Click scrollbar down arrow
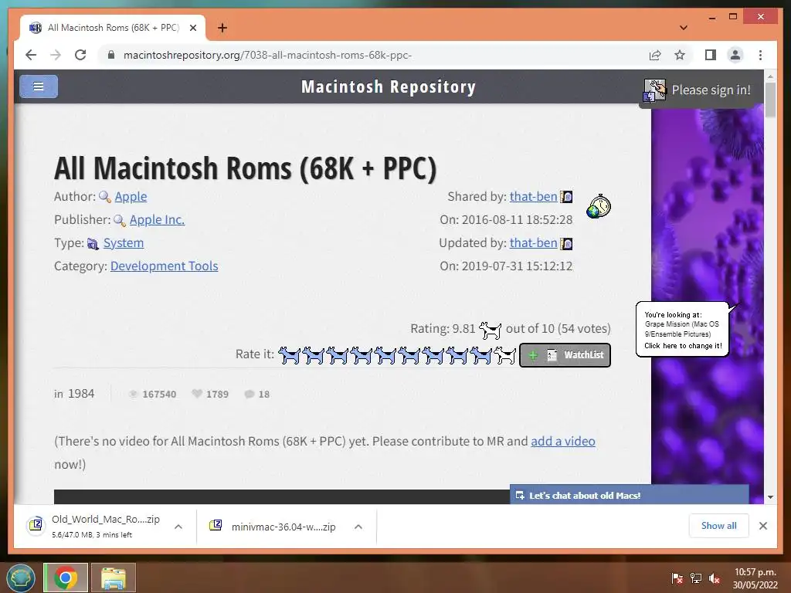This screenshot has height=593, width=791. 770,496
